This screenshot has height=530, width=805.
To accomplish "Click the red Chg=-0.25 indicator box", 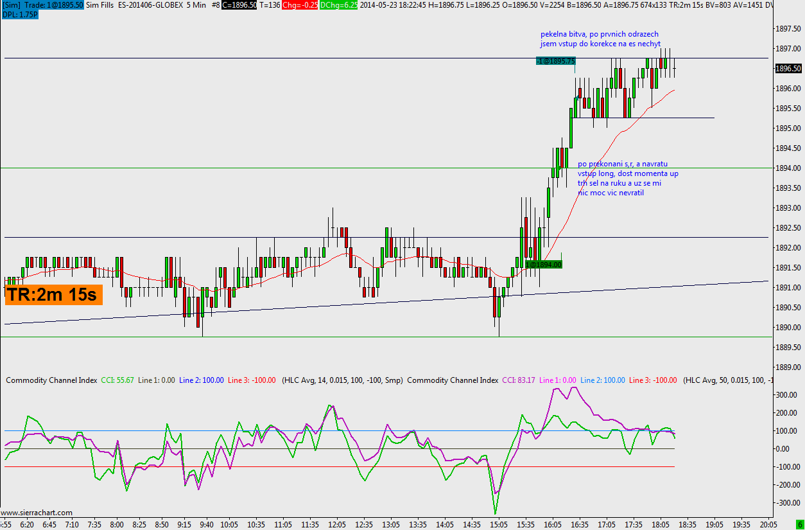I will [x=299, y=4].
